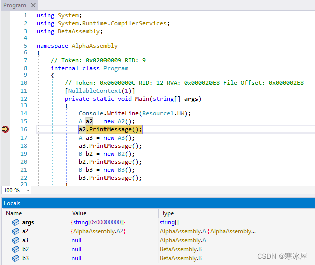Click the current statement arrow on line 16
315x265 pixels.
point(5,129)
